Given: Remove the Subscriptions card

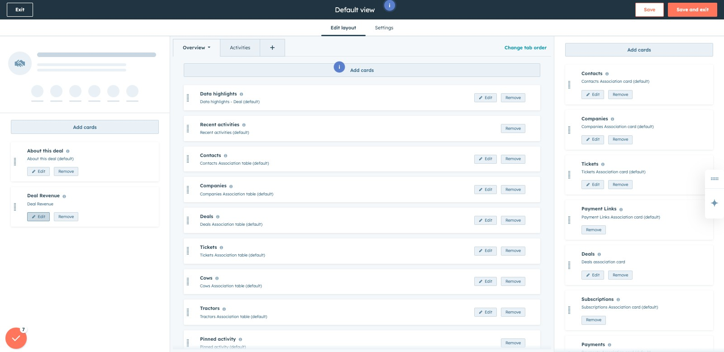Looking at the screenshot, I should (594, 320).
